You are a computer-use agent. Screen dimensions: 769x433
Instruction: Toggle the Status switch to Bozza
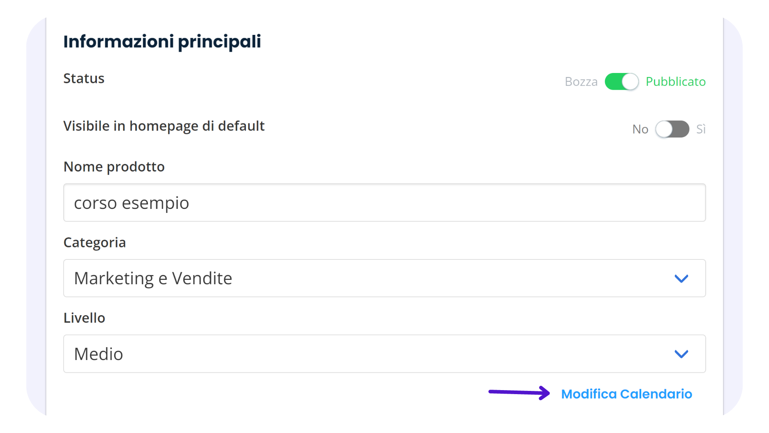[621, 81]
